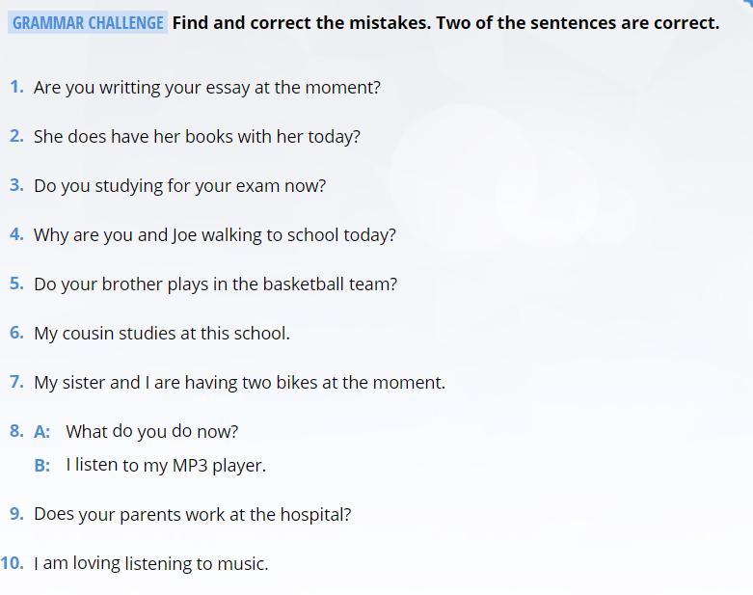Click speaker label 'A:' in item 8
The height and width of the screenshot is (595, 753).
(x=42, y=432)
